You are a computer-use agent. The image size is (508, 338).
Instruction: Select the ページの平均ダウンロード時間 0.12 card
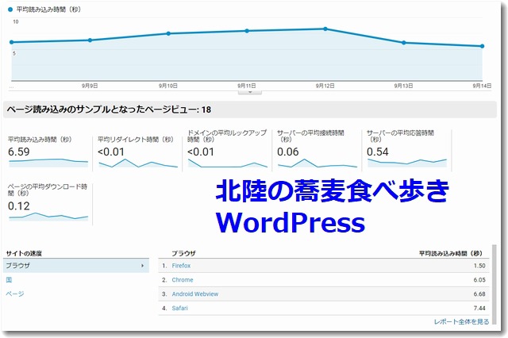coord(48,204)
